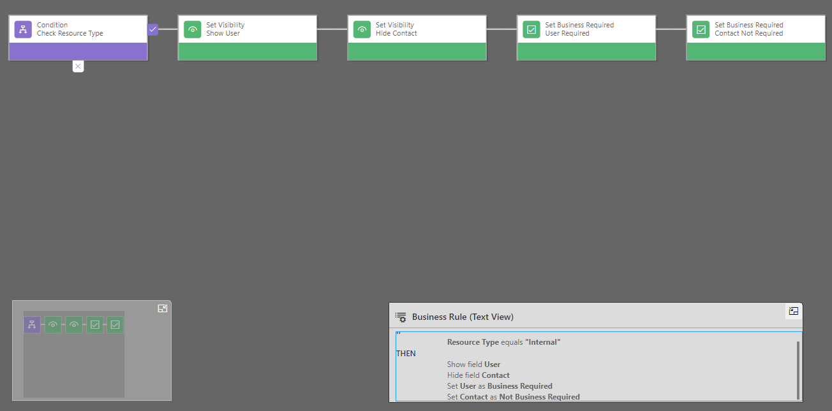Click the 'Resource Type equals "Internal"' line
This screenshot has width=832, height=411.
503,342
